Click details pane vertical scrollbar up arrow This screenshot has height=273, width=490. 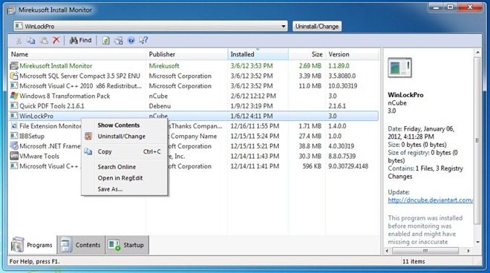pyautogui.click(x=477, y=53)
